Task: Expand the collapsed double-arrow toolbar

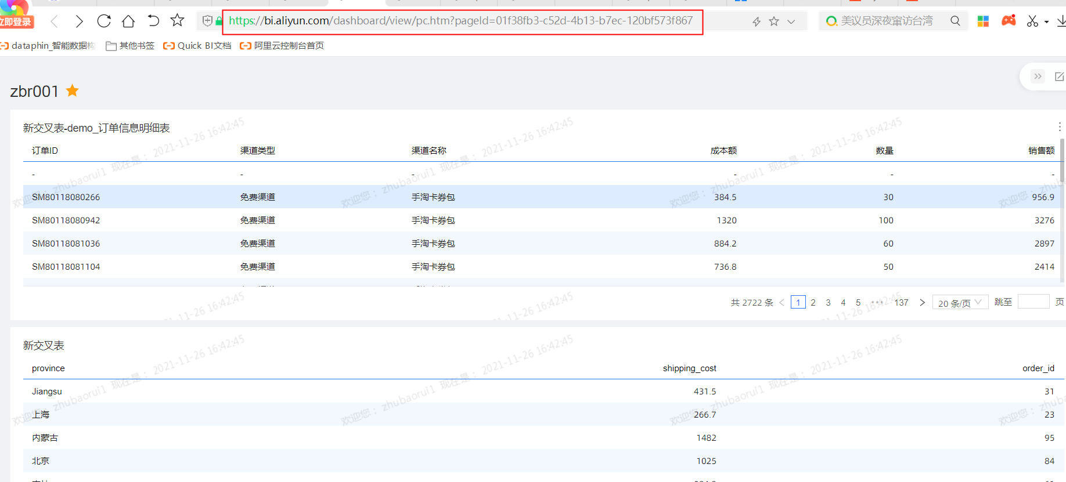Action: 1038,77
